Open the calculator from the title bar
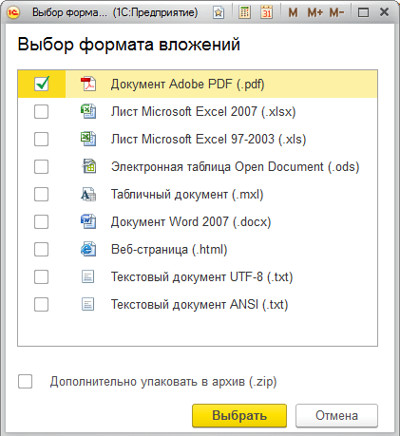 (244, 12)
